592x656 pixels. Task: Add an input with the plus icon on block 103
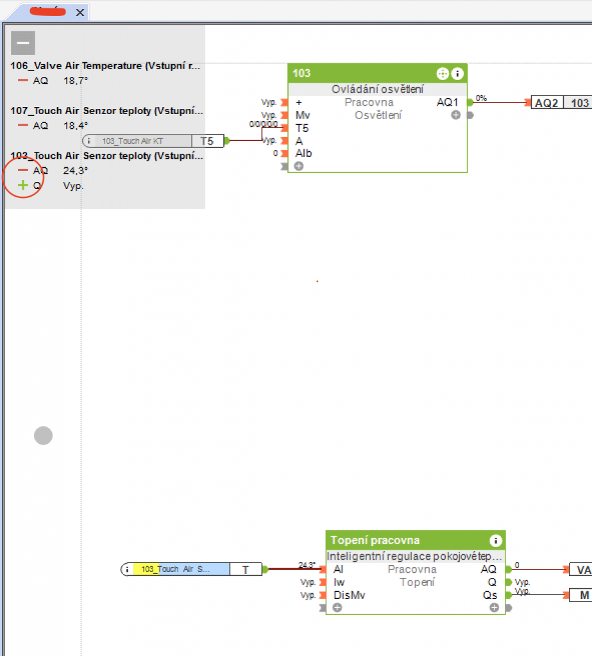click(298, 165)
